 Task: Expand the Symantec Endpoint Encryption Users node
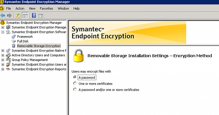(x=3, y=64)
